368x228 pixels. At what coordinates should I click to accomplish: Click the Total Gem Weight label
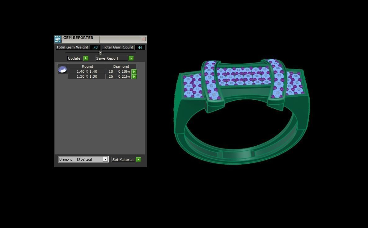[72, 47]
